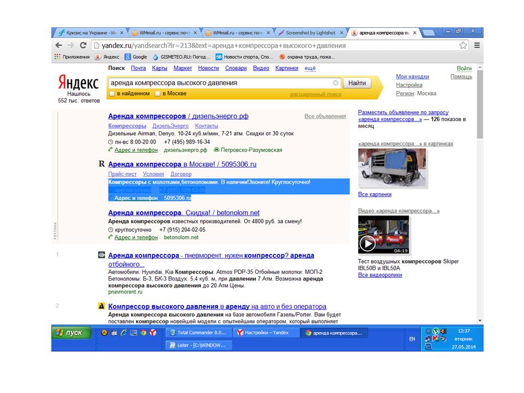Open the Почта service link

138,68
